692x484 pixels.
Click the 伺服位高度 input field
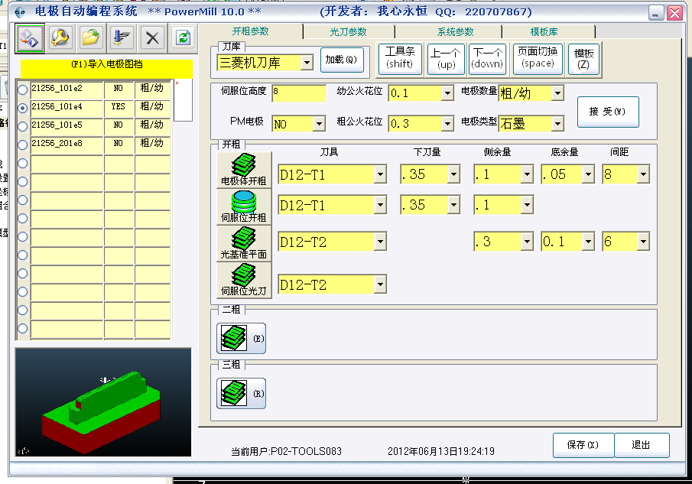click(x=299, y=93)
